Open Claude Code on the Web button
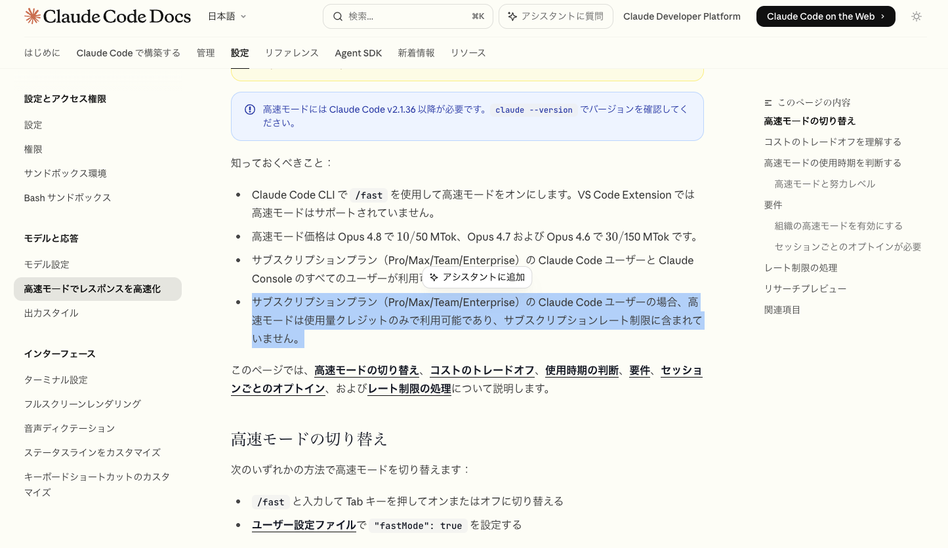 (x=825, y=16)
